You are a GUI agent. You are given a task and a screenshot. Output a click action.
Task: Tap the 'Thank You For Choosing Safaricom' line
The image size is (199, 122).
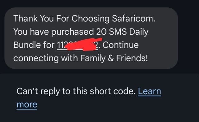point(84,19)
